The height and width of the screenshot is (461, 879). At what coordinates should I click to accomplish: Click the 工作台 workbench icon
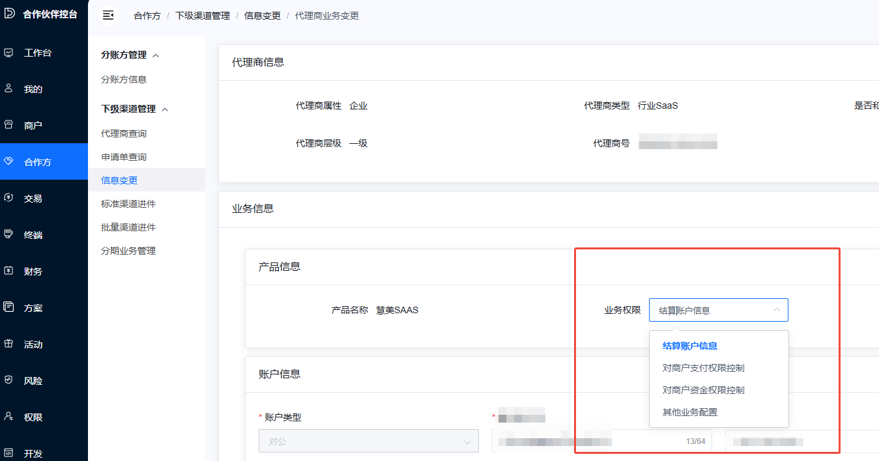[9, 53]
